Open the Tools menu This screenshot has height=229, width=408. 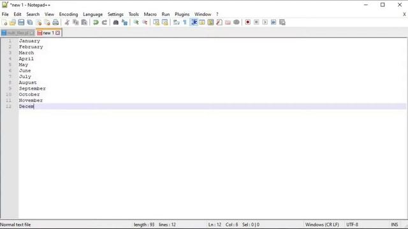(x=134, y=14)
